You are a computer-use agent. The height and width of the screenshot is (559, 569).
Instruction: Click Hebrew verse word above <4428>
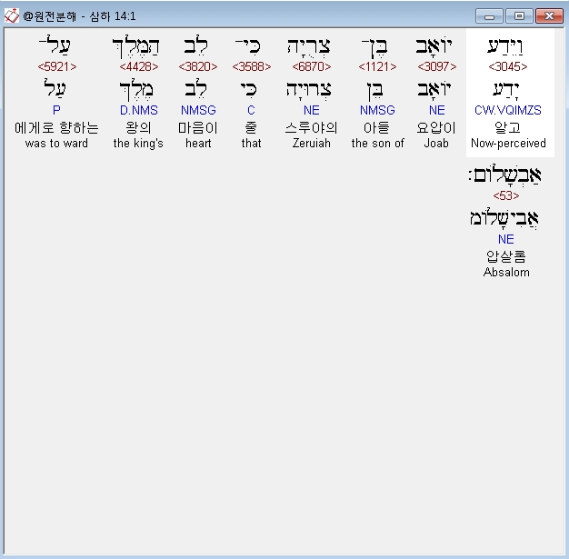[x=135, y=46]
